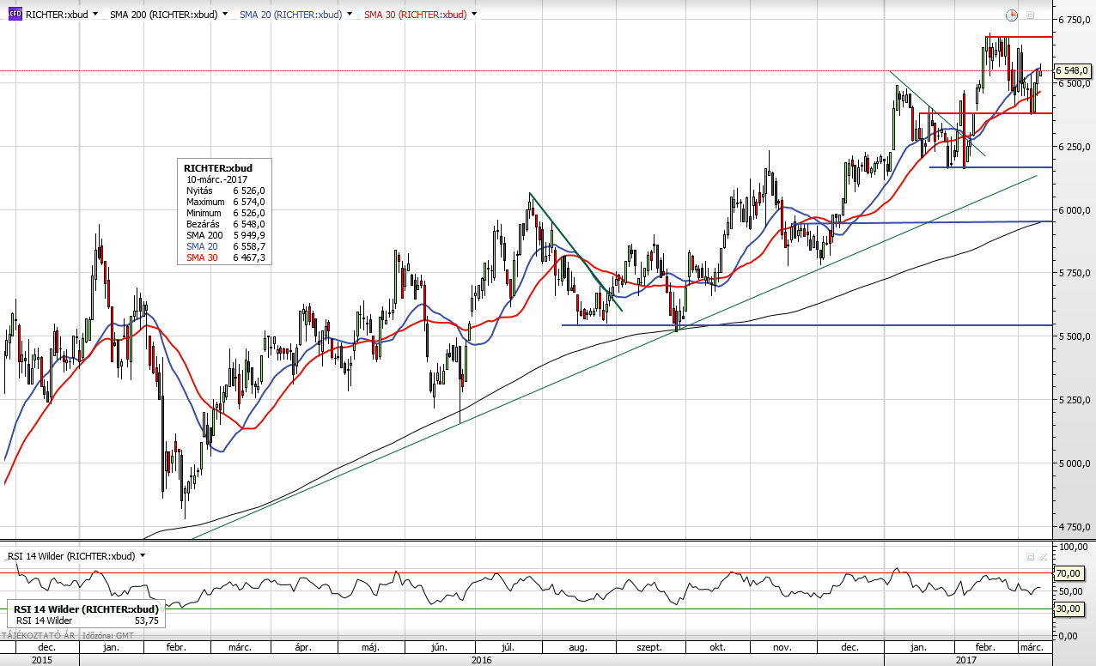Click the TÁJÉKOZTATÓ ÁR status text

tap(39, 635)
